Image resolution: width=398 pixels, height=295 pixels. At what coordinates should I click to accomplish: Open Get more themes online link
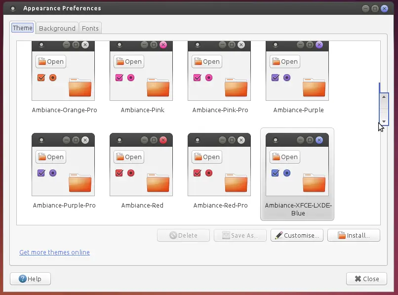55,253
